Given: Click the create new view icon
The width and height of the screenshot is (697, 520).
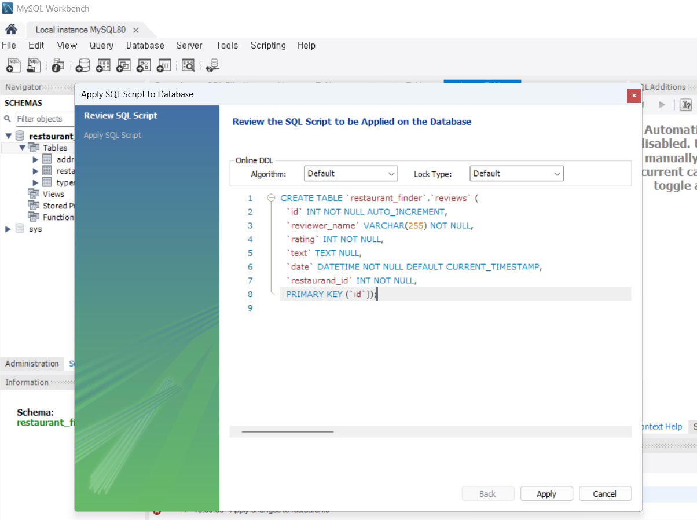Looking at the screenshot, I should (x=123, y=65).
